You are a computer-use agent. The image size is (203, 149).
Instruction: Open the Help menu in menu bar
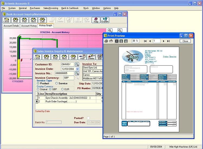116,8
